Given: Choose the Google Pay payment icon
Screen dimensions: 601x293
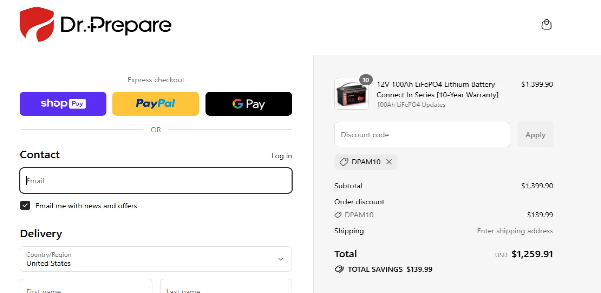Looking at the screenshot, I should [x=248, y=104].
